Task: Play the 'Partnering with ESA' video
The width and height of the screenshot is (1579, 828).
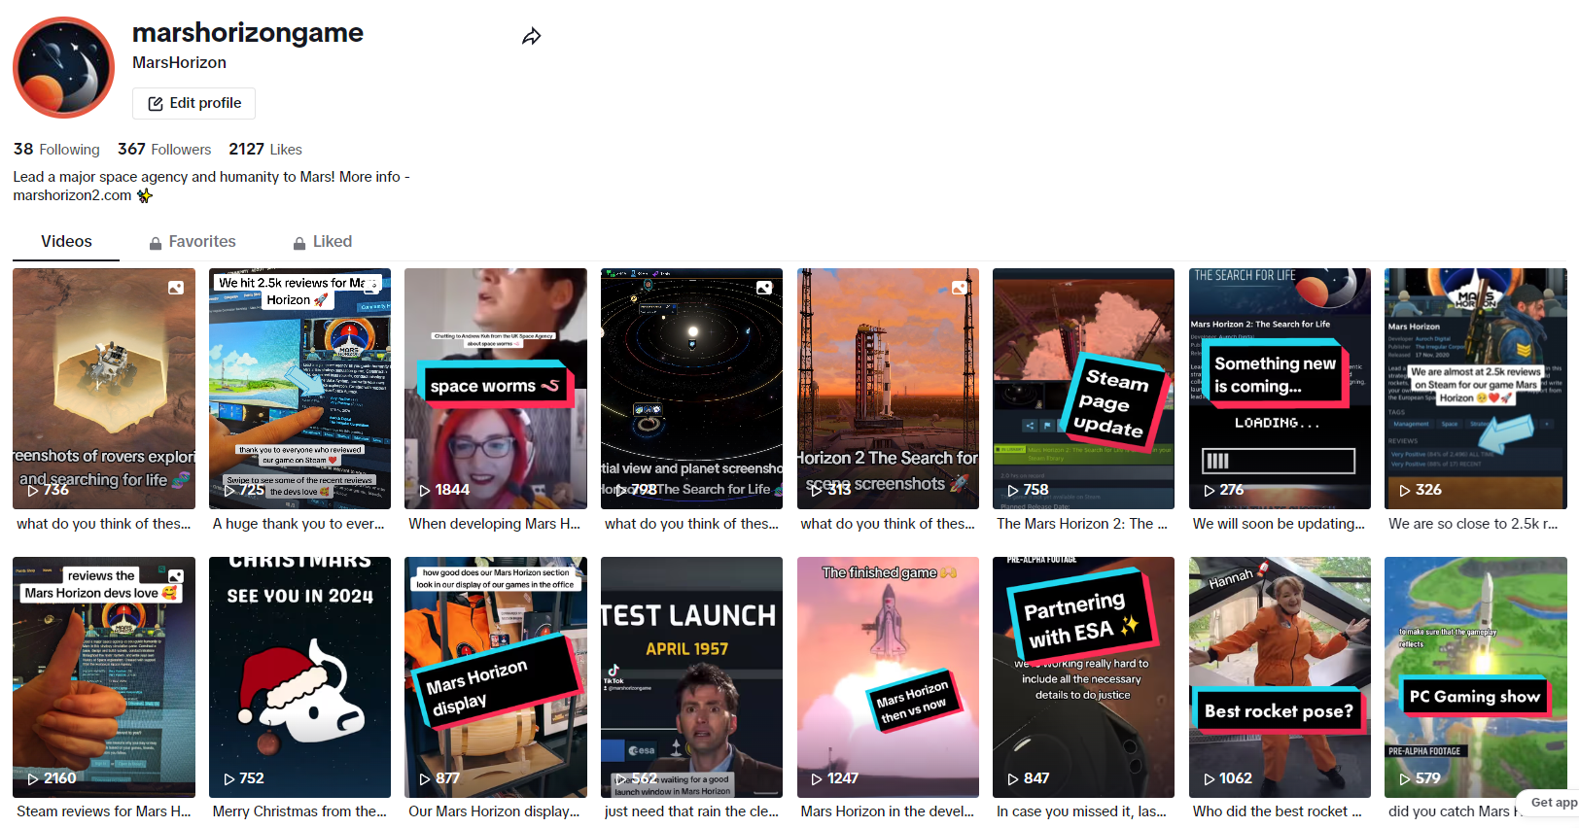Action: (1083, 677)
